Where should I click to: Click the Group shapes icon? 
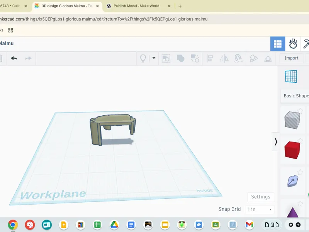(166, 58)
